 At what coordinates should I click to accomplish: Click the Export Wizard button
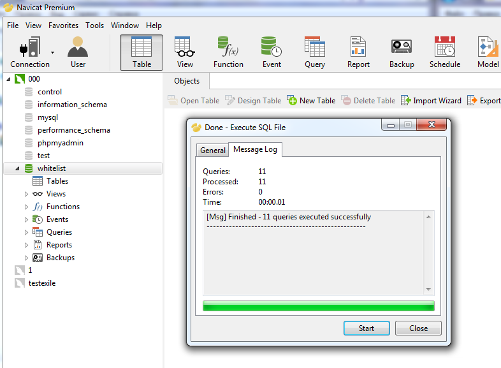click(x=484, y=100)
